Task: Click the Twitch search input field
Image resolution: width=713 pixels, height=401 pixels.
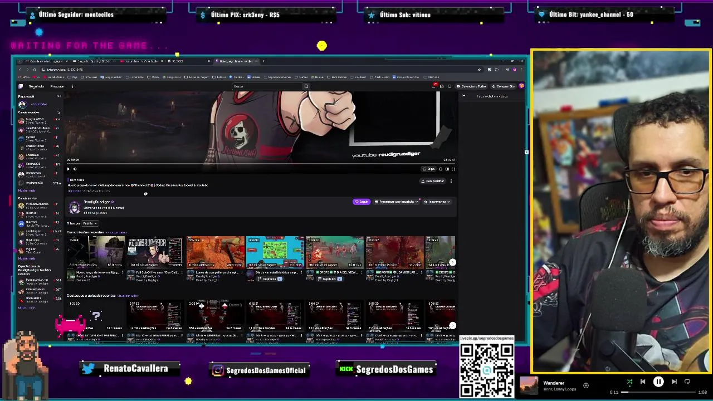Action: [266, 86]
